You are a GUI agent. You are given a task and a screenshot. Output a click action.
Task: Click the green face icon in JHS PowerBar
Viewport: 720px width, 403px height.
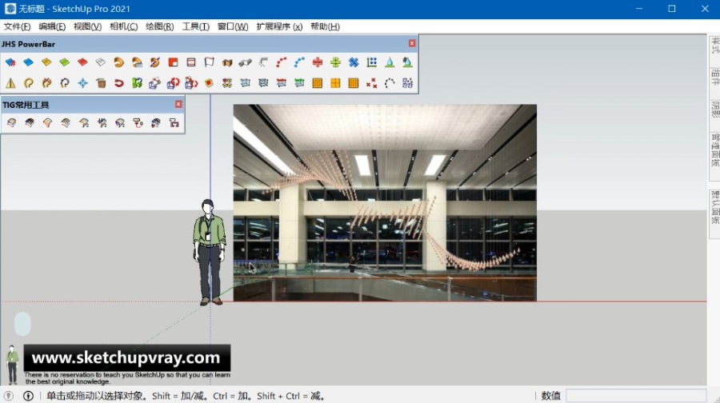point(65,62)
